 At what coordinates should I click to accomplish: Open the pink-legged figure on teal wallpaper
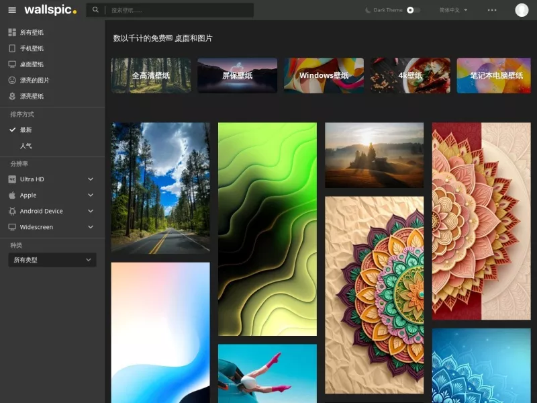(x=267, y=373)
